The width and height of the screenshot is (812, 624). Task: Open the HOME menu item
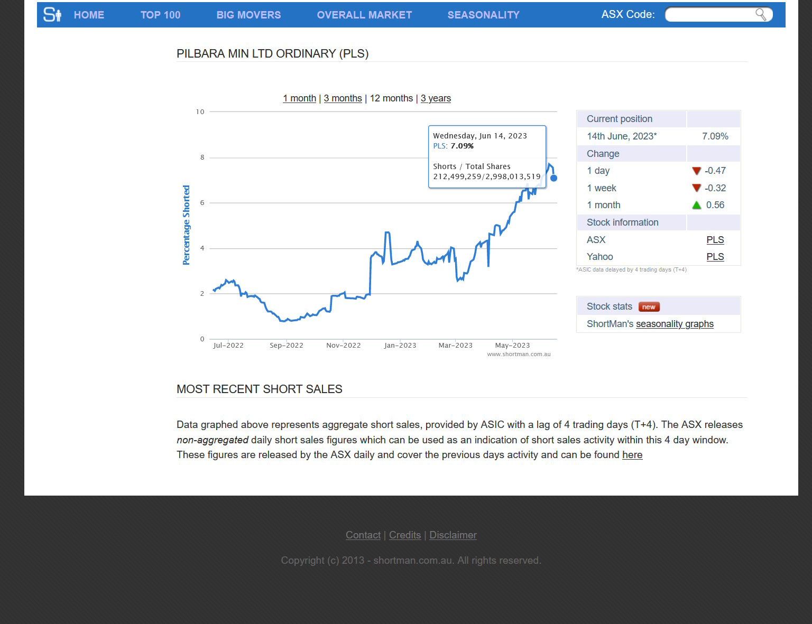click(89, 15)
